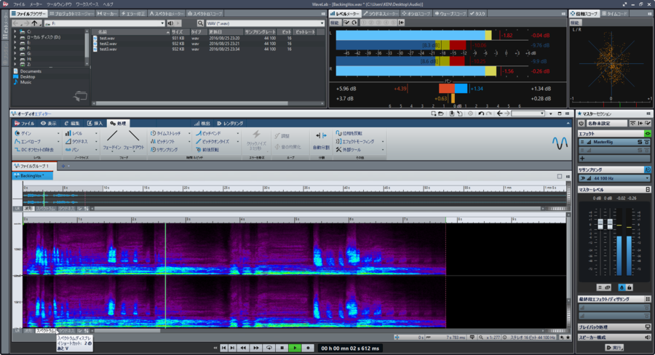655x355 pixels.
Task: Switch to the 編集 (Edit) ribbon tab
Action: [72, 123]
